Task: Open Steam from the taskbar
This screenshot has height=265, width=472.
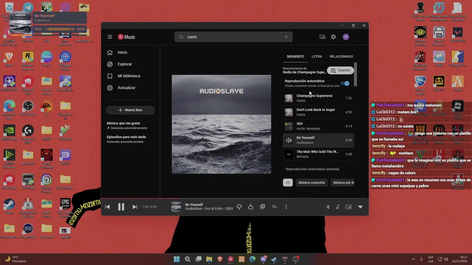Action: (274, 259)
